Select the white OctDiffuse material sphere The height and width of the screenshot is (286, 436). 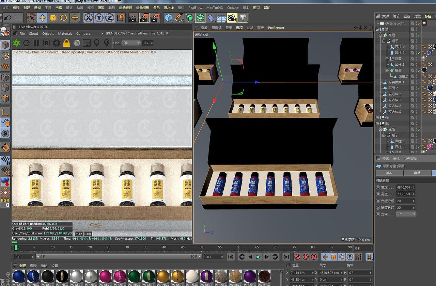[192, 276]
